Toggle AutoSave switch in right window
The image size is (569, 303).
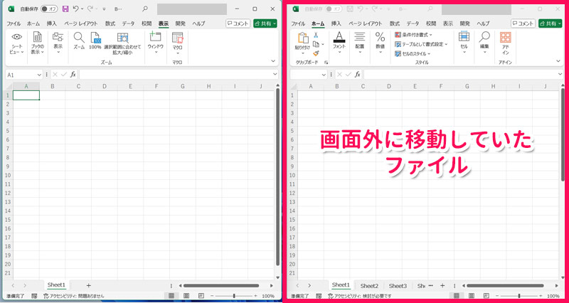334,9
